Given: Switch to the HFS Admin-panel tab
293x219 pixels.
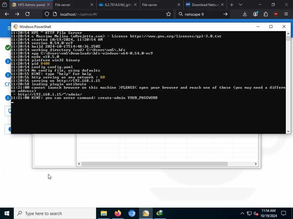Looking at the screenshot, I should [x=31, y=5].
